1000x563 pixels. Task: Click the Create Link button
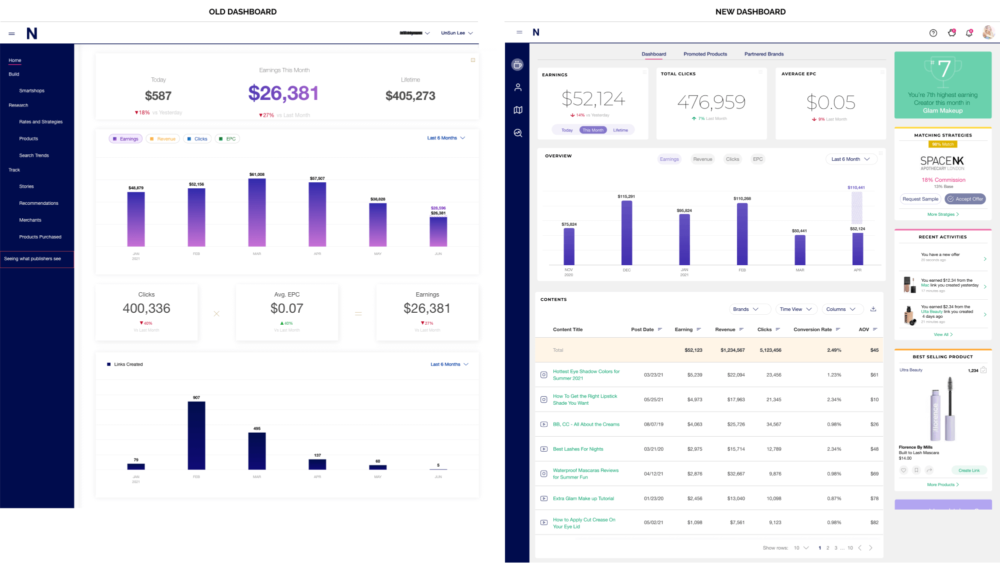pyautogui.click(x=968, y=471)
